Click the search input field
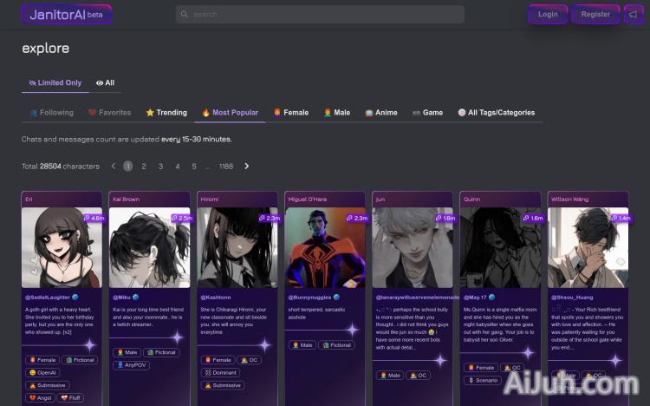The width and height of the screenshot is (650, 406). pyautogui.click(x=320, y=15)
